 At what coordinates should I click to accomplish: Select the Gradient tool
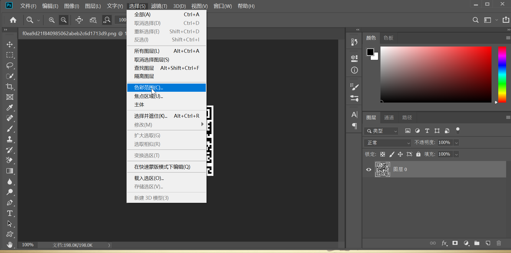coord(10,171)
